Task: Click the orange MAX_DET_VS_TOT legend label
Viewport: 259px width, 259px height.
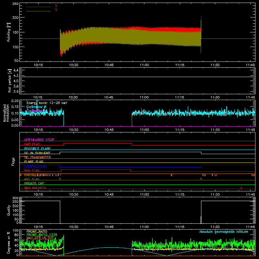Action: 40,238
